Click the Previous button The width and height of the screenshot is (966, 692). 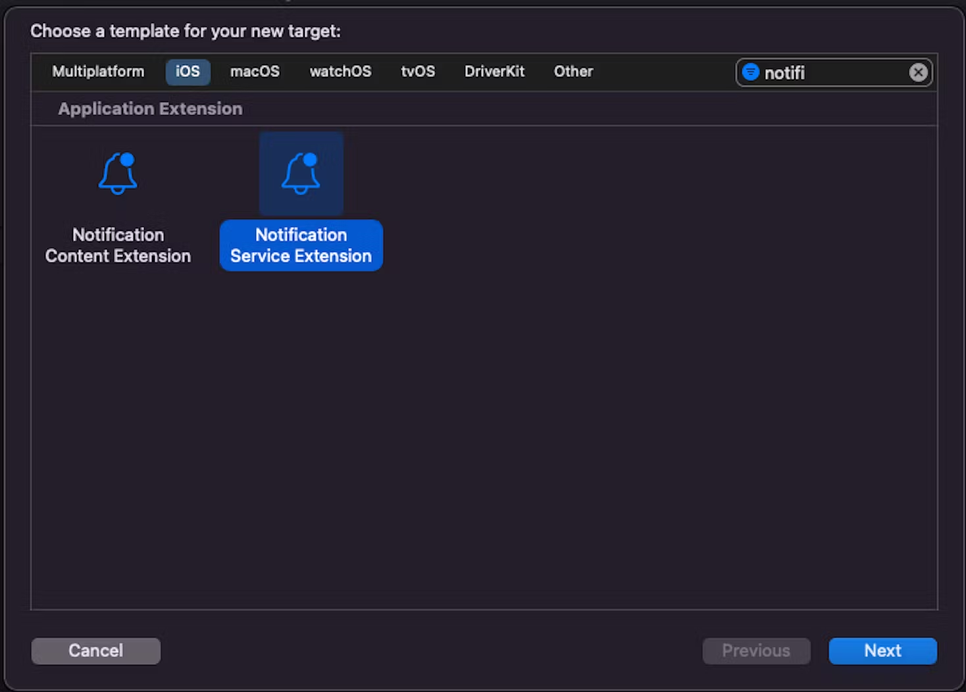(756, 651)
